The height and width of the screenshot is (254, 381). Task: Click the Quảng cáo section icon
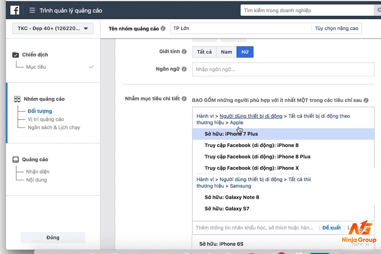pyautogui.click(x=16, y=159)
